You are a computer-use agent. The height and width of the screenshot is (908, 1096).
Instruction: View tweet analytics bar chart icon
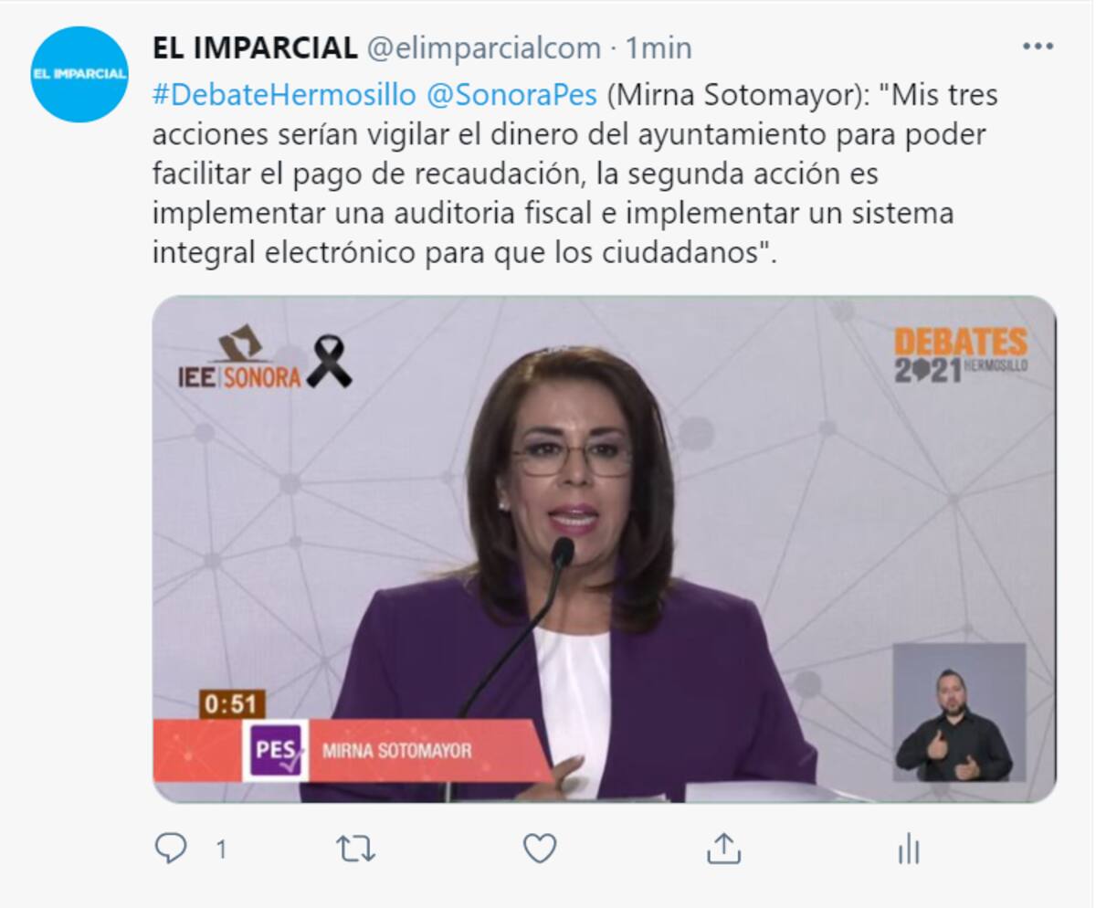(908, 850)
